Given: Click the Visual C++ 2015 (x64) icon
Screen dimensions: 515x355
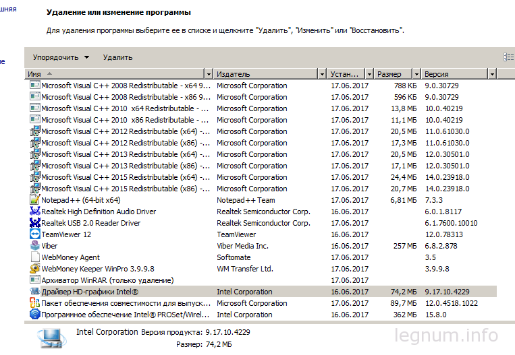Looking at the screenshot, I should coord(35,177).
